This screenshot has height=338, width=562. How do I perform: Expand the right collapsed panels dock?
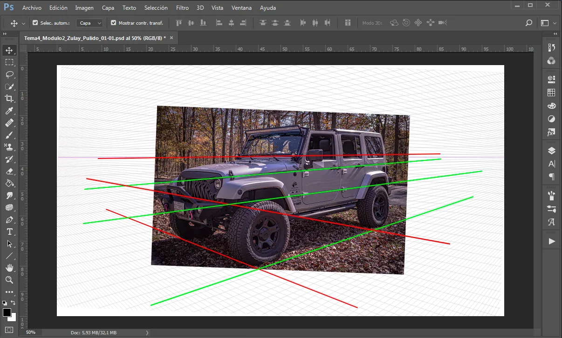click(555, 34)
